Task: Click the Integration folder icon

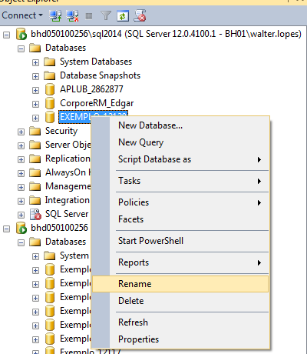Action: click(35, 200)
